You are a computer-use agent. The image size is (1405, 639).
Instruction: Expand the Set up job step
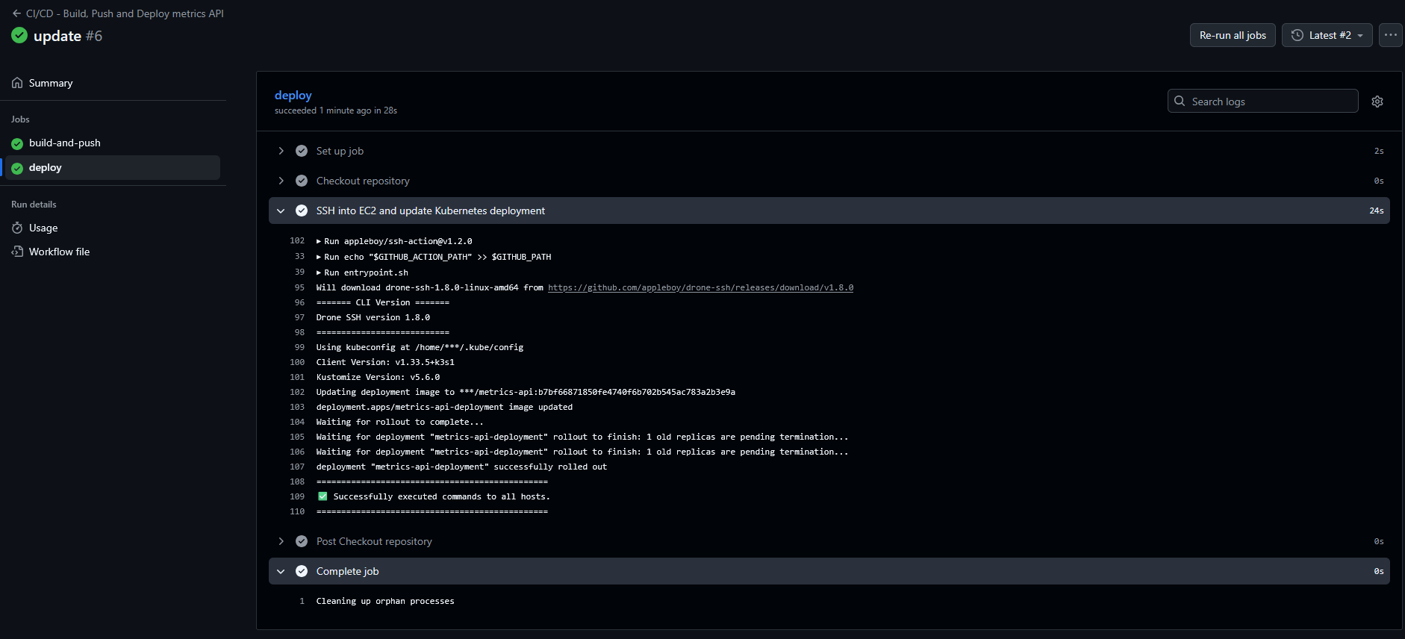click(281, 151)
